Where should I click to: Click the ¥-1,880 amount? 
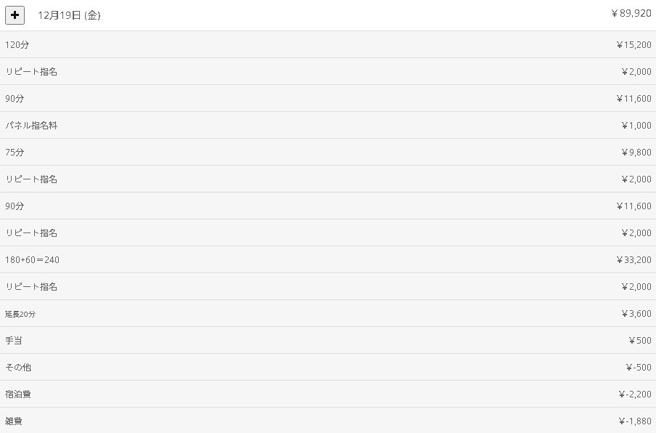point(634,421)
